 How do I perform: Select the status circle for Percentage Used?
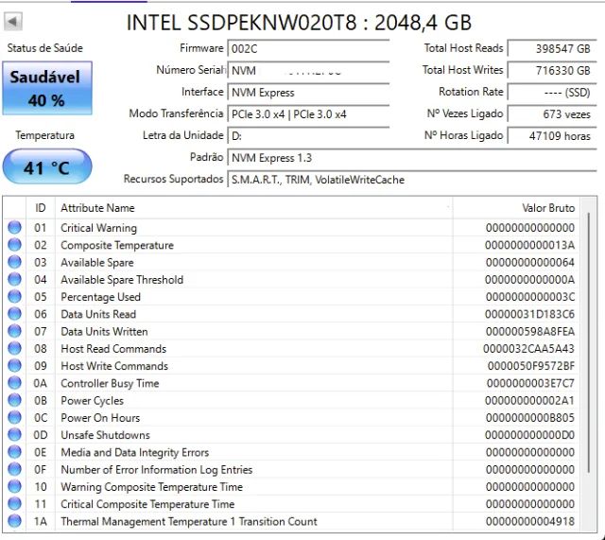[x=15, y=296]
